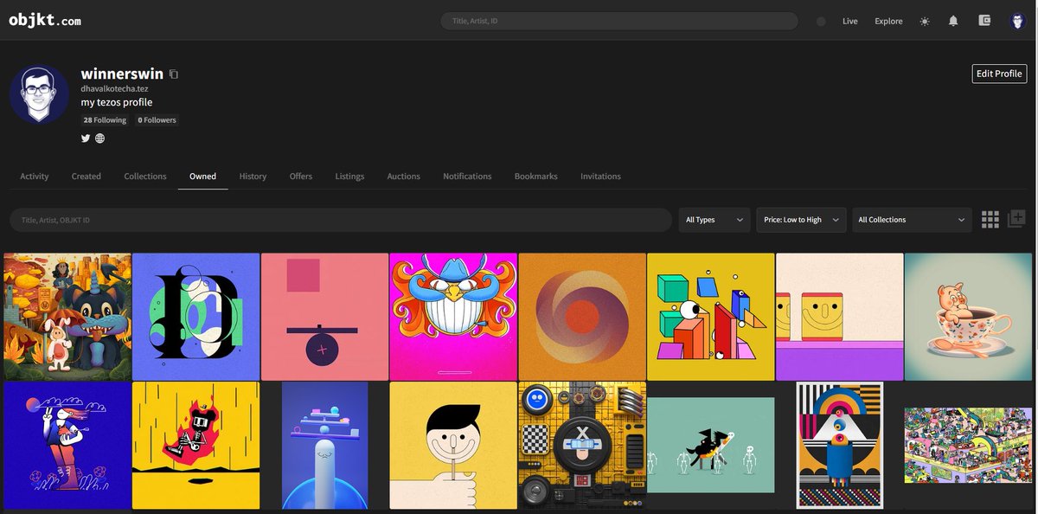Open the black bird and skeletons artwork
This screenshot has width=1038, height=514.
click(x=711, y=446)
